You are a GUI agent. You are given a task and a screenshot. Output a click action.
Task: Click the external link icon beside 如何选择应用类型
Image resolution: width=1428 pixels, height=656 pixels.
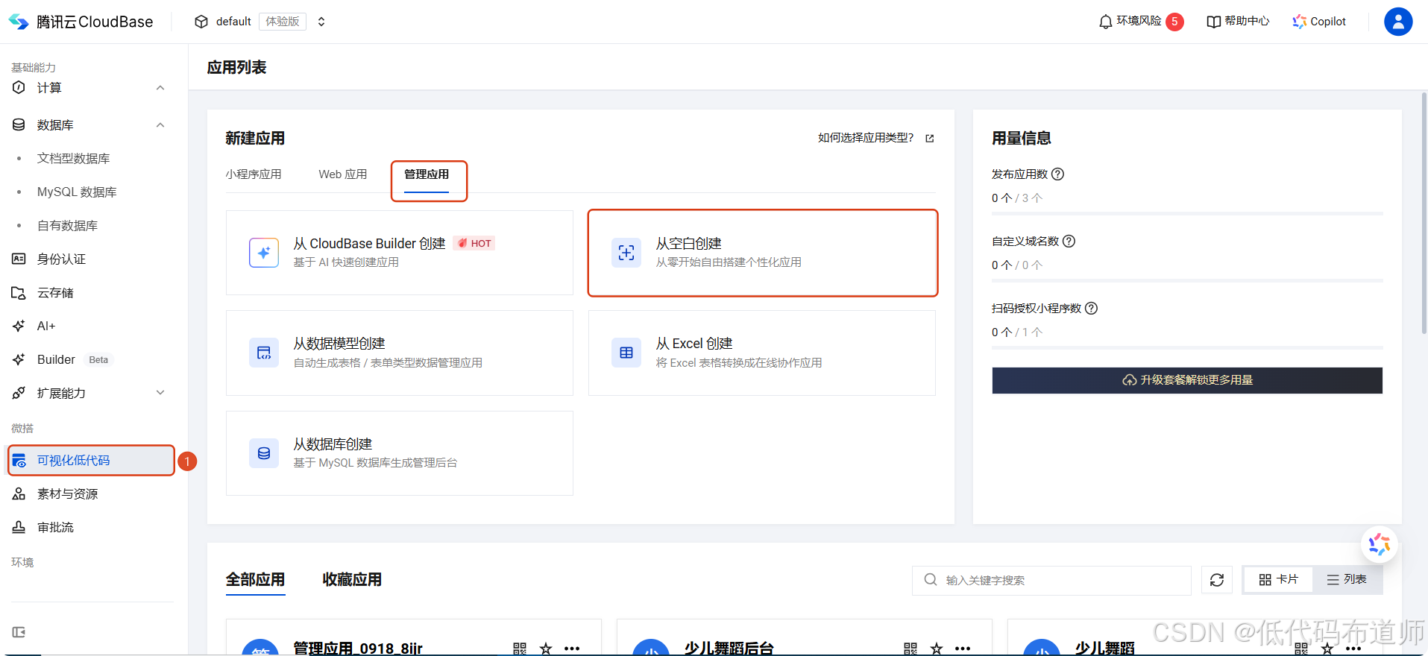coord(930,139)
